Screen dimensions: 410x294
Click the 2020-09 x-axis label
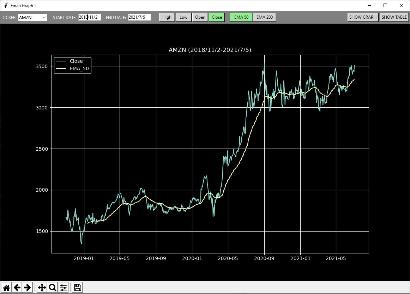[264, 258]
